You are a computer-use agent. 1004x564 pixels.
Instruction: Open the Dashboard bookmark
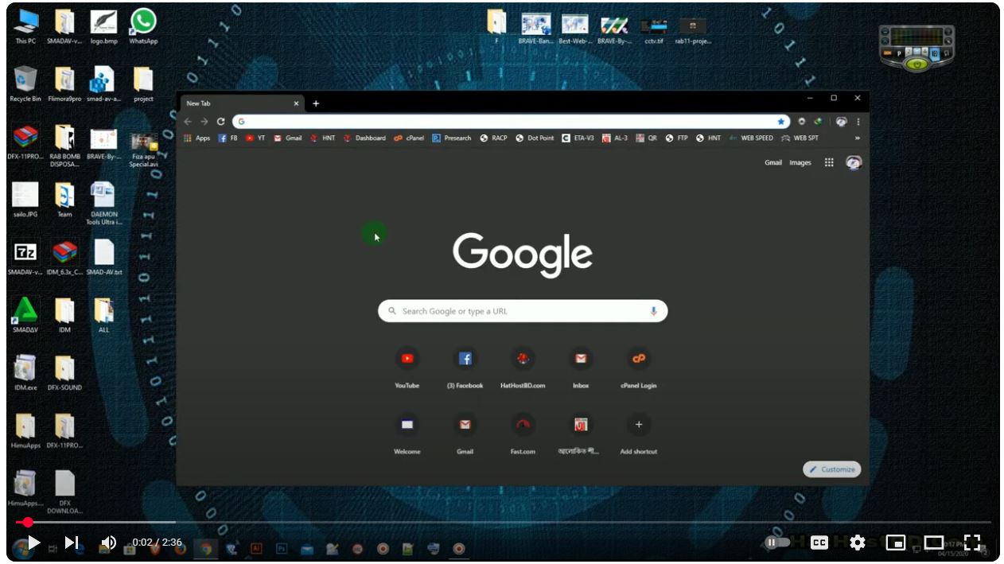[364, 138]
